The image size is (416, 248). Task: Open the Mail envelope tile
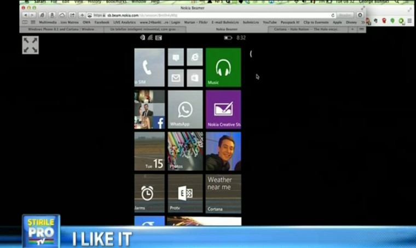pos(176,78)
